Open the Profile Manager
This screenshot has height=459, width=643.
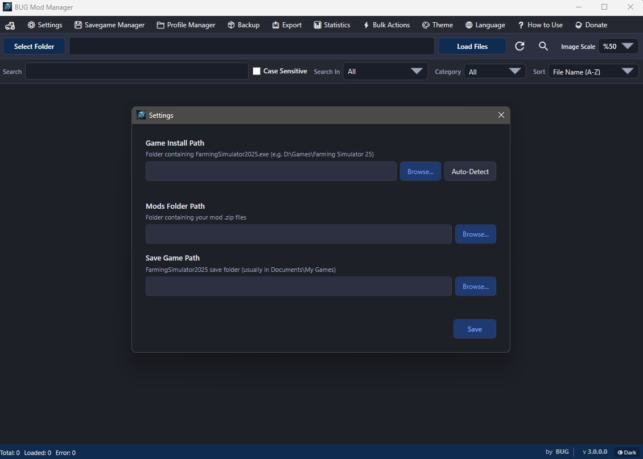[186, 25]
